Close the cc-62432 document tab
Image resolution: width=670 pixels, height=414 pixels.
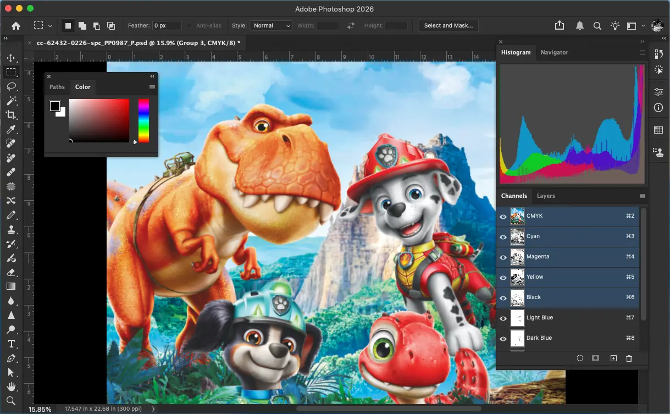[30, 42]
